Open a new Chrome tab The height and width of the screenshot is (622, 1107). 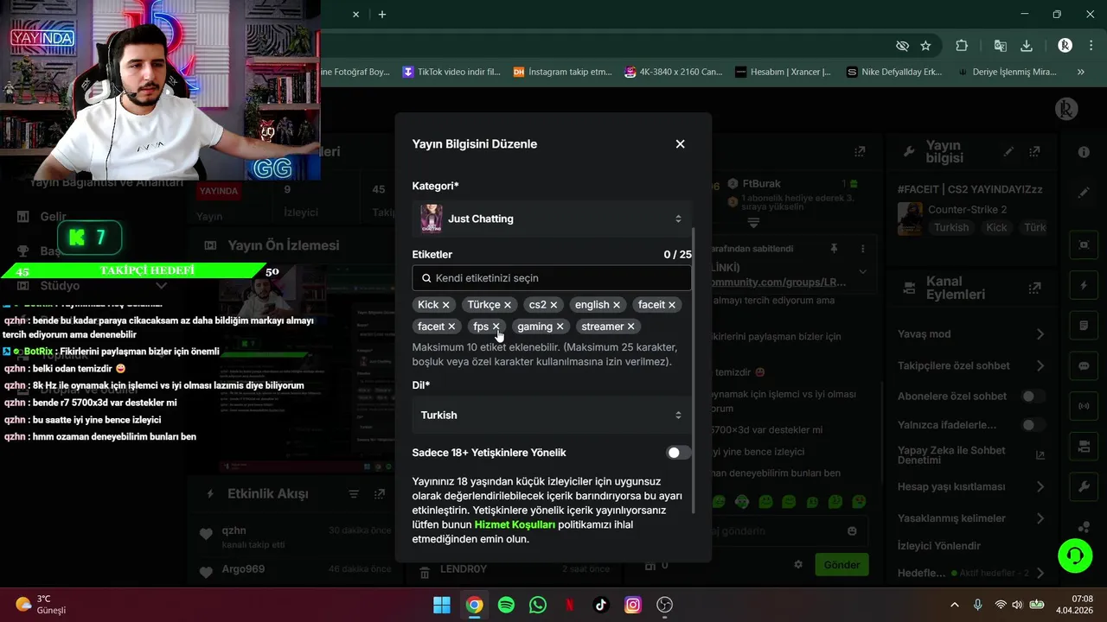pyautogui.click(x=382, y=14)
